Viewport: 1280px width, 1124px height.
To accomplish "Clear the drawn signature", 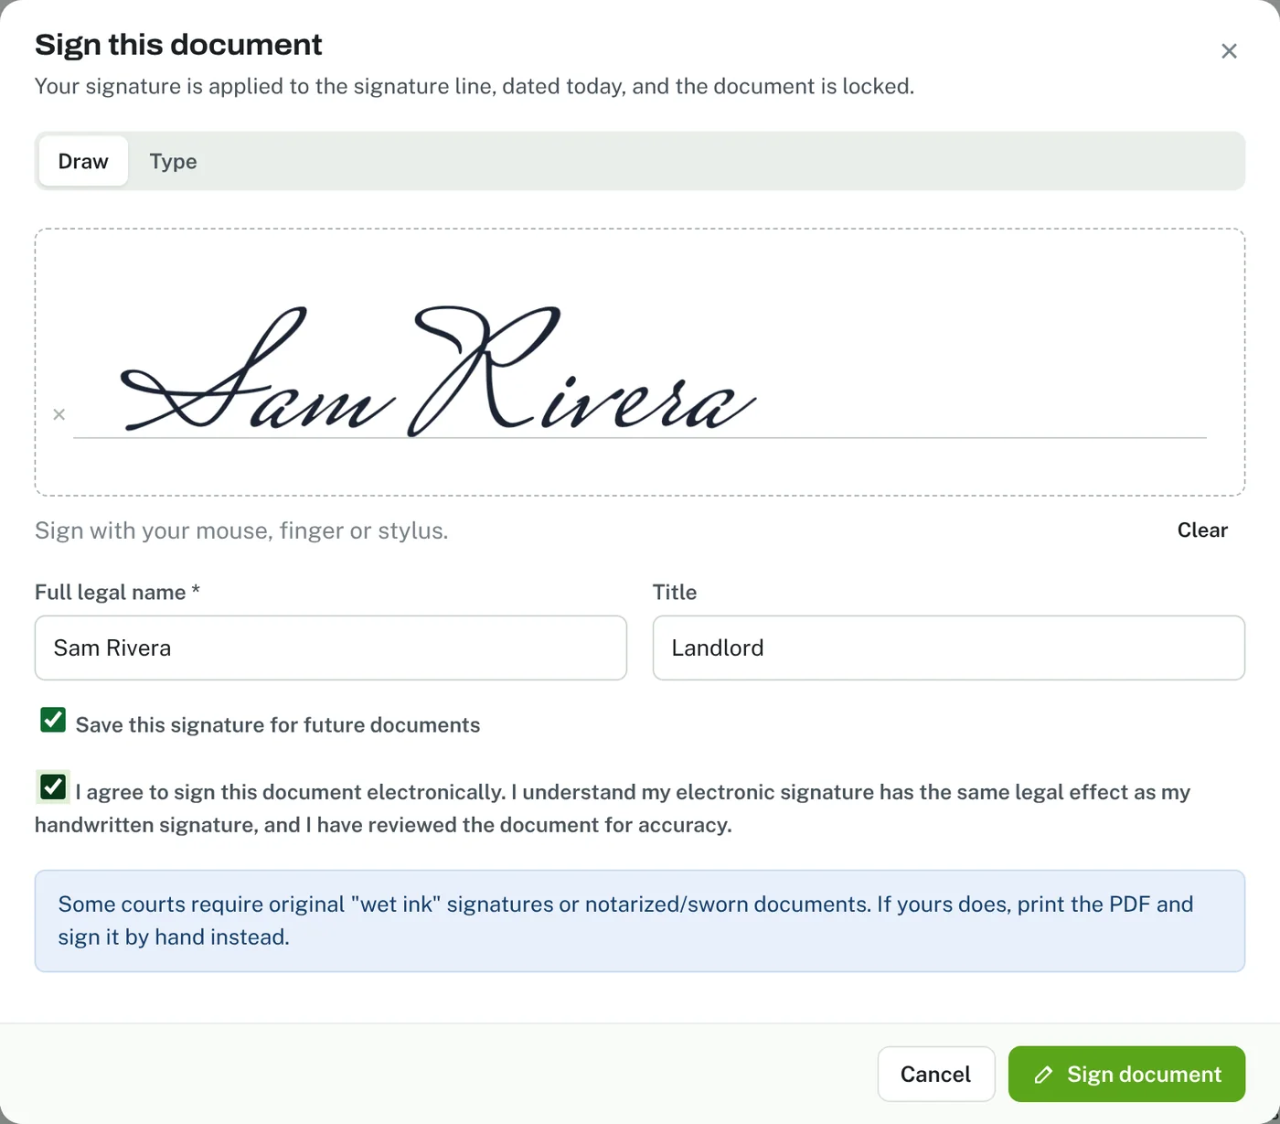I will pos(1202,530).
